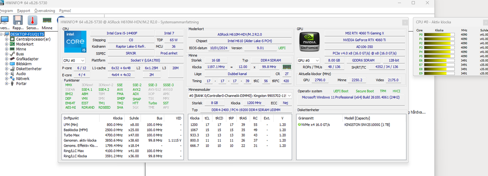Click the Ring/LLC Max row label
488x176 pixels.
pos(74,151)
